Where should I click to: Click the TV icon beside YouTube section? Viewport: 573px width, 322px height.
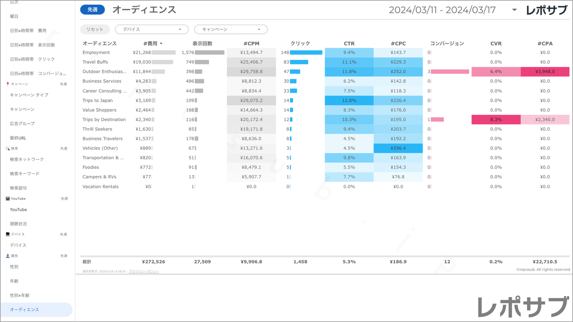8,199
